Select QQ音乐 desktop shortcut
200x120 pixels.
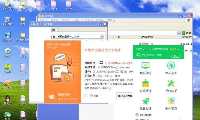7,69
